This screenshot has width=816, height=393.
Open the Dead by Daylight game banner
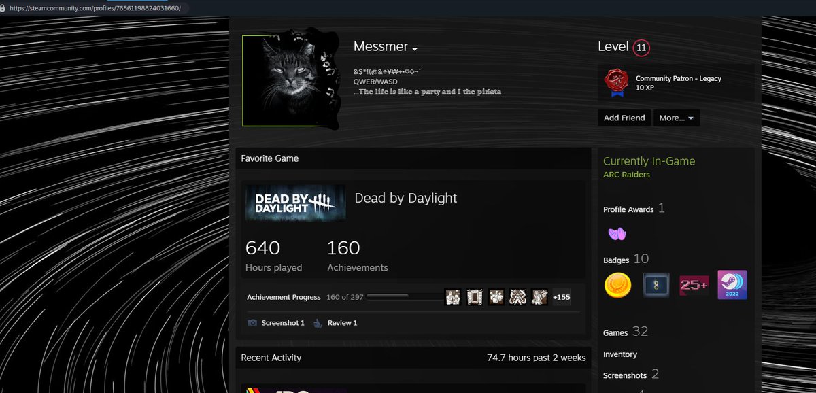(x=295, y=203)
